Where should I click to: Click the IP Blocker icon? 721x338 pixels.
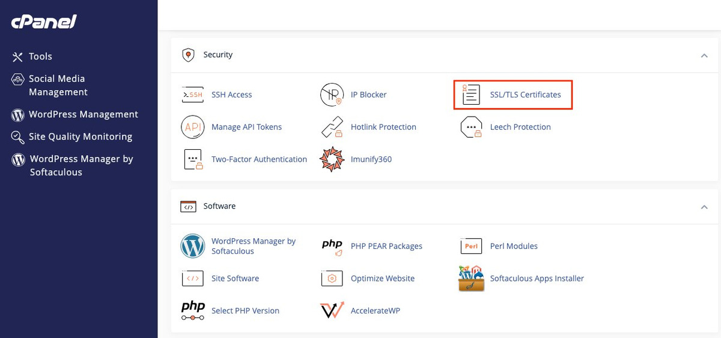tap(332, 94)
